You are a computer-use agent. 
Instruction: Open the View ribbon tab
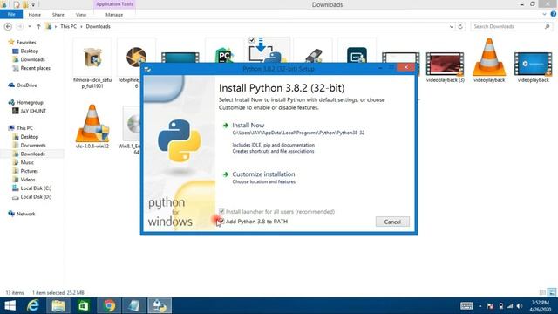click(x=81, y=15)
